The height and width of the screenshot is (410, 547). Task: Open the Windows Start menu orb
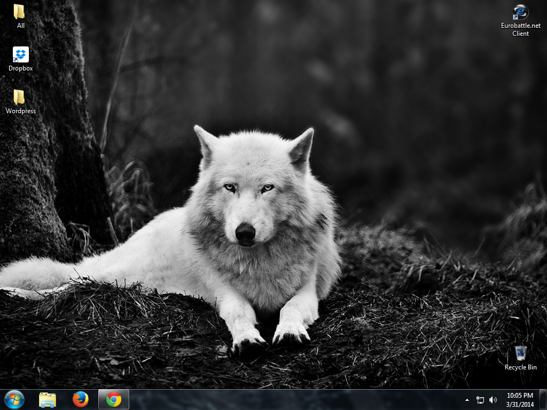point(14,399)
